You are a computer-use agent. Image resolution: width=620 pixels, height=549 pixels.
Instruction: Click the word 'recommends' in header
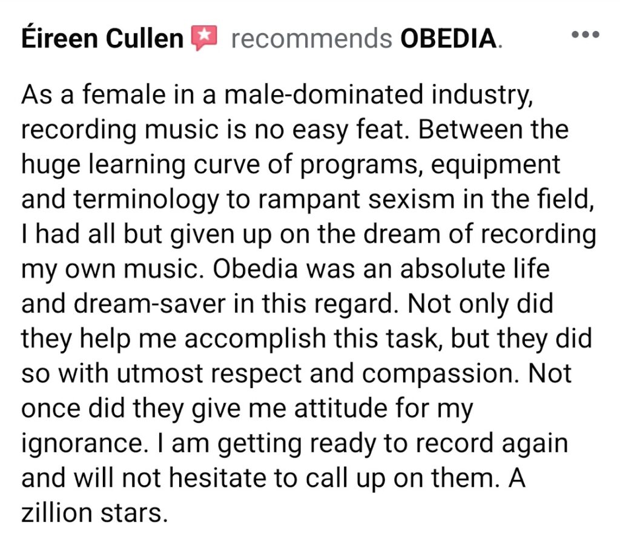[312, 39]
